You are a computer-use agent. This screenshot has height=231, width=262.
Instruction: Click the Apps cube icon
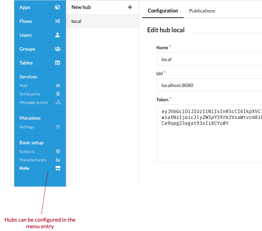pyautogui.click(x=58, y=7)
